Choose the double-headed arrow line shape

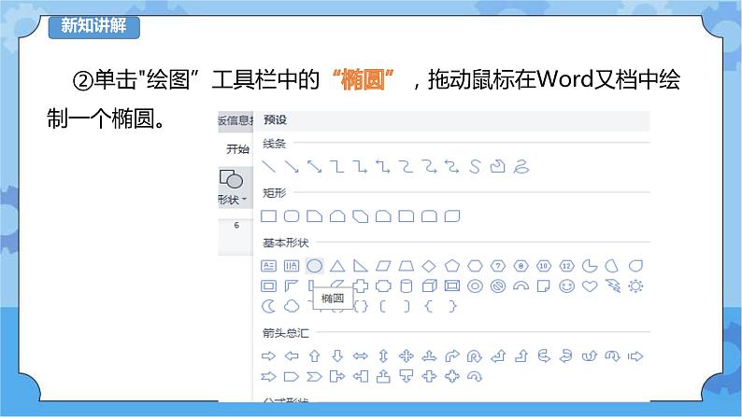(314, 166)
